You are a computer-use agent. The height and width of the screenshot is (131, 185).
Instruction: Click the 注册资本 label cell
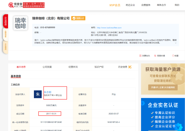pyautogui.click(x=20, y=105)
